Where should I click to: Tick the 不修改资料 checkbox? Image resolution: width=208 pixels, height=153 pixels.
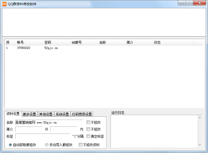[81, 145]
